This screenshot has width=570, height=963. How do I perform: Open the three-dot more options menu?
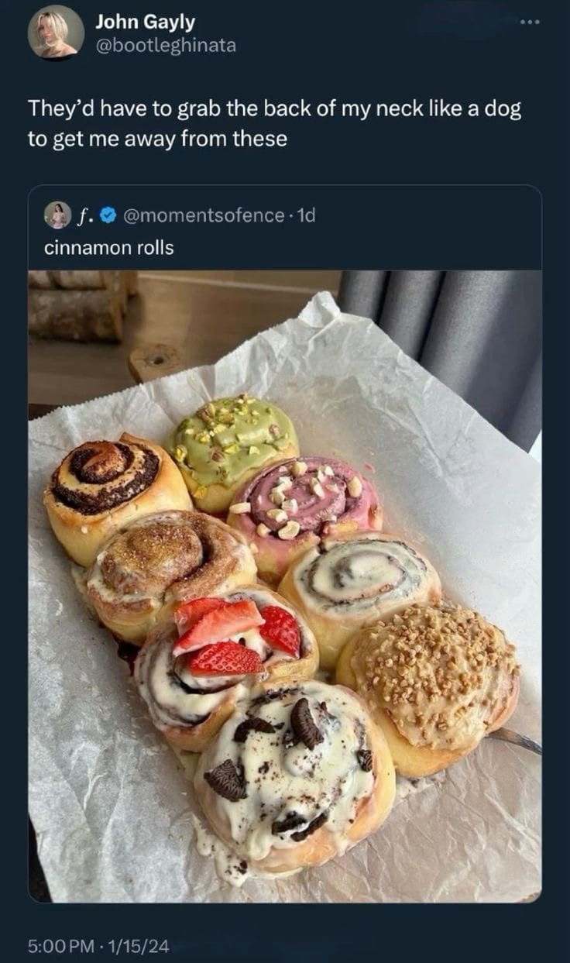click(x=530, y=21)
